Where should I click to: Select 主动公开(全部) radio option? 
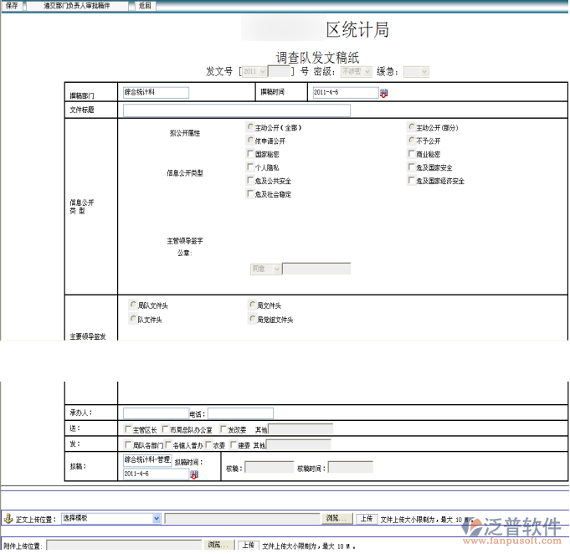(250, 126)
